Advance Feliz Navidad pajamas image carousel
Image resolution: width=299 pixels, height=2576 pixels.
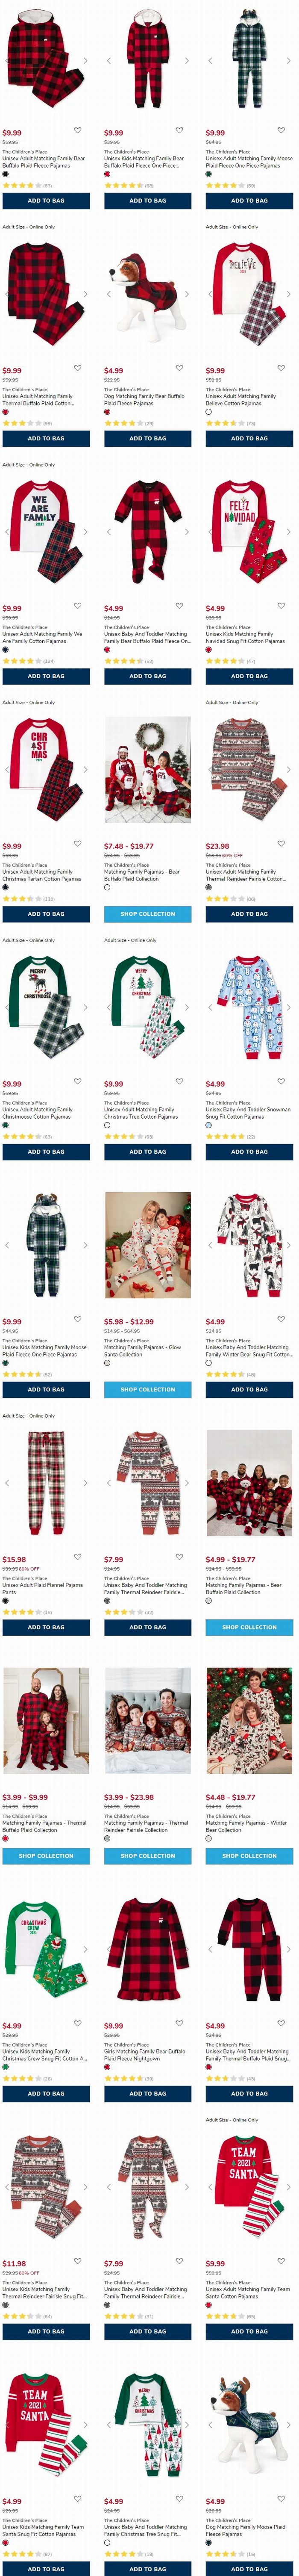289,532
